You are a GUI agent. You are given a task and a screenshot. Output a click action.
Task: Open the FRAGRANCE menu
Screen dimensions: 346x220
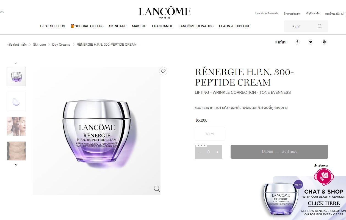coord(162,26)
